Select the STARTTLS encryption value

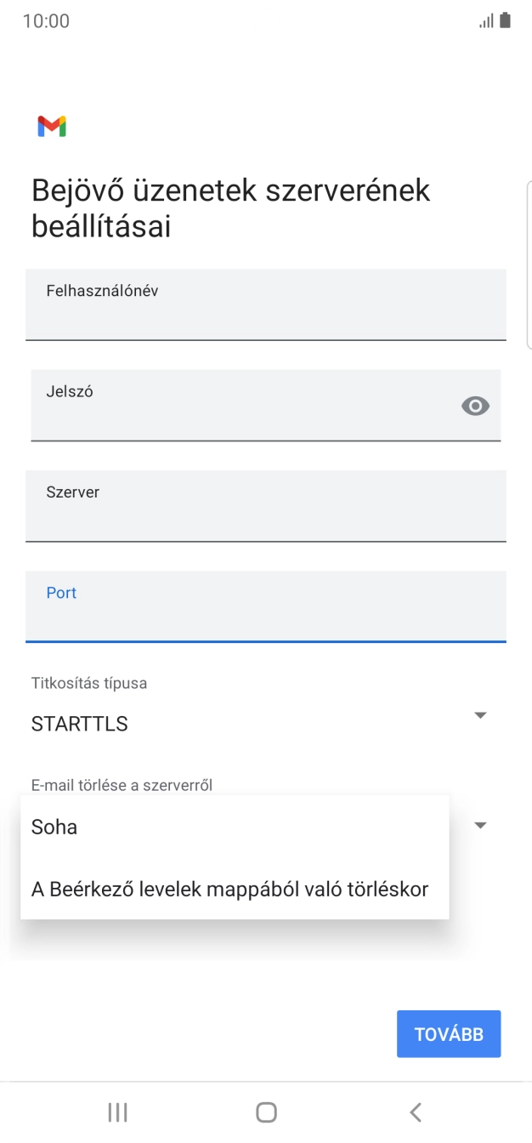click(78, 724)
